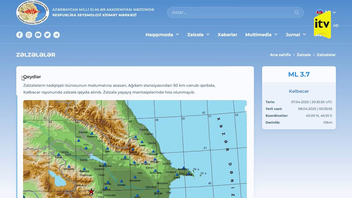Expand the Jurnal menu
This screenshot has height=198, width=352.
tap(296, 35)
